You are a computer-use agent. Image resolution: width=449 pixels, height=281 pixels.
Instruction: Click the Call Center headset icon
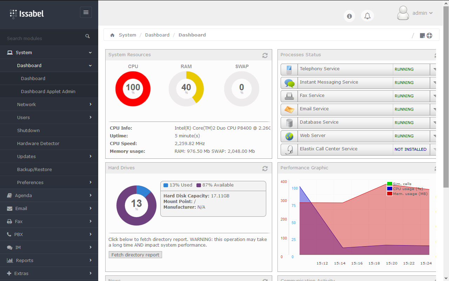point(289,150)
